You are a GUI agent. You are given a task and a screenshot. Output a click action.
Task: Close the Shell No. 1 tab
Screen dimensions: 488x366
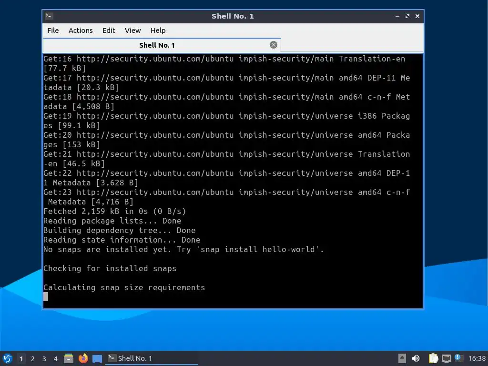(x=273, y=45)
